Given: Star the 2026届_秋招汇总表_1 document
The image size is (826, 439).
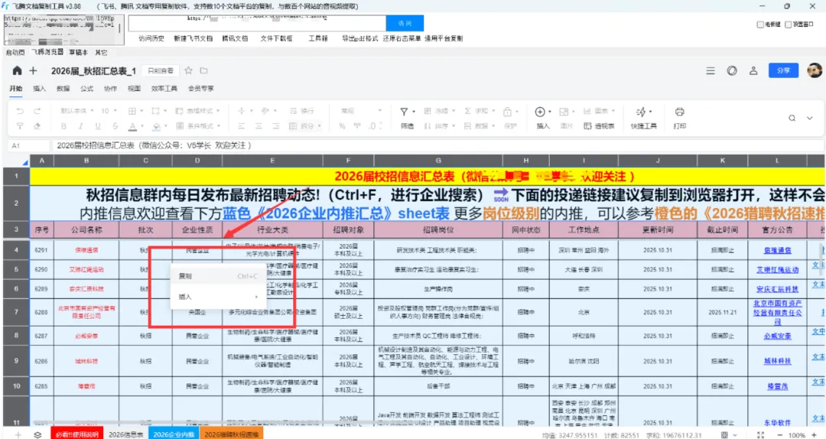Looking at the screenshot, I should click(189, 70).
